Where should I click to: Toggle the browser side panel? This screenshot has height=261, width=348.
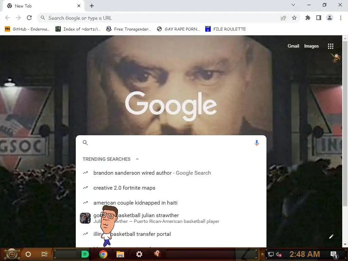tap(319, 18)
